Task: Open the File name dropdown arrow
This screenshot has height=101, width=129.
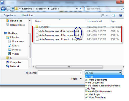Action: click(80, 73)
